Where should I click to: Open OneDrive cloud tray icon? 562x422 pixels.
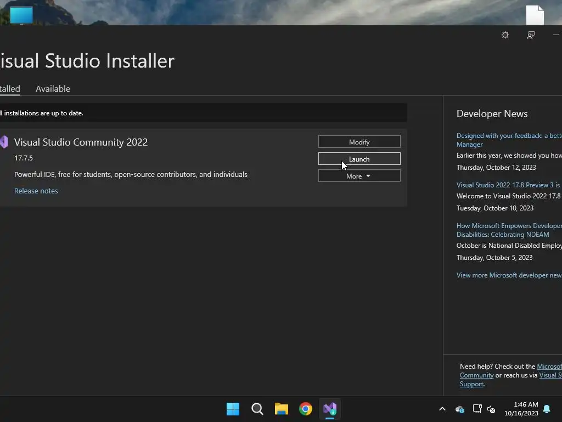tap(460, 409)
